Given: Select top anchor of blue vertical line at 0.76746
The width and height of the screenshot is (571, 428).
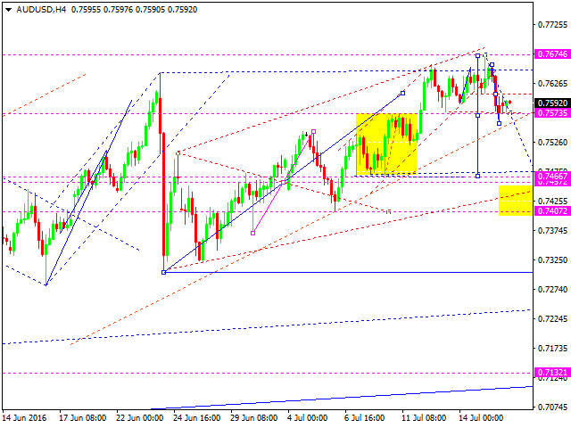Looking at the screenshot, I should click(x=478, y=55).
